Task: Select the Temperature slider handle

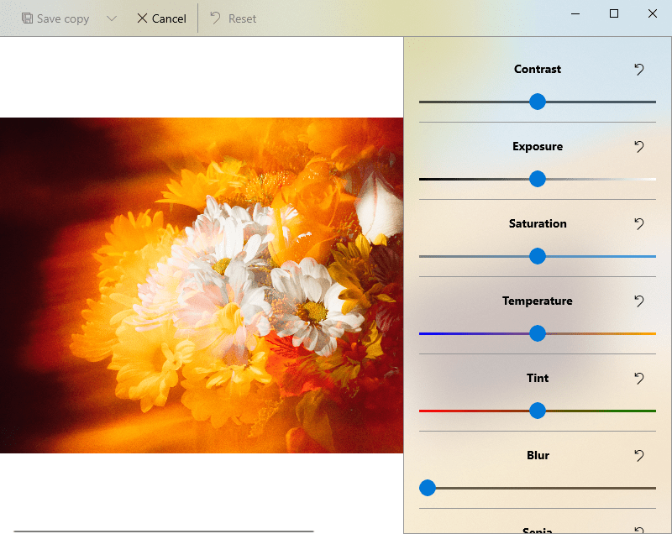Action: click(x=537, y=333)
